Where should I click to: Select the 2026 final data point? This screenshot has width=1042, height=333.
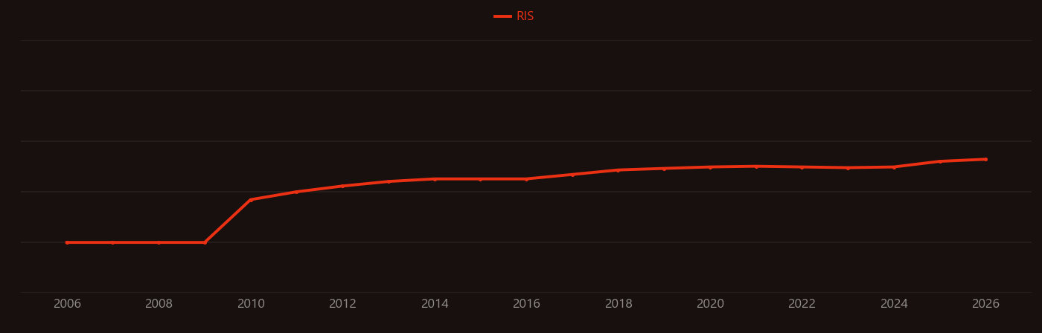click(985, 159)
